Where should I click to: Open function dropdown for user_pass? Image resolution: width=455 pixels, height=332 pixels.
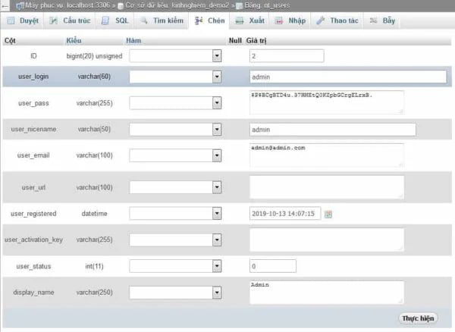pos(217,101)
